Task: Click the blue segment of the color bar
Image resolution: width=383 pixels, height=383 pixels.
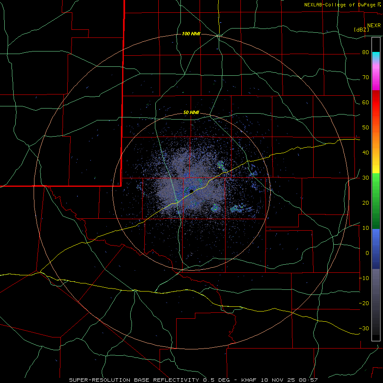Action: click(376, 249)
